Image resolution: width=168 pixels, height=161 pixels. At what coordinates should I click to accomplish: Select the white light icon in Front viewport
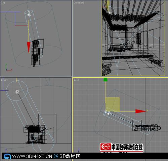(17, 91)
